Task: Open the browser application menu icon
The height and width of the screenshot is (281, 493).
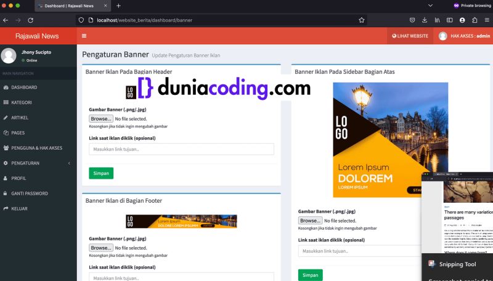Action: tap(487, 20)
